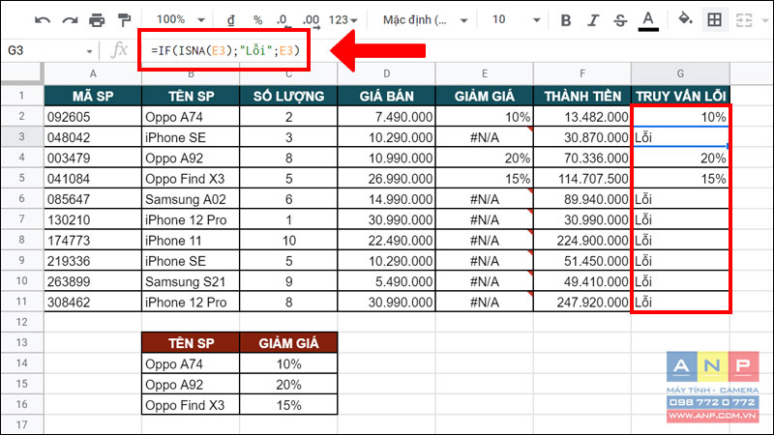774x435 pixels.
Task: Open the Borders tool
Action: (714, 20)
